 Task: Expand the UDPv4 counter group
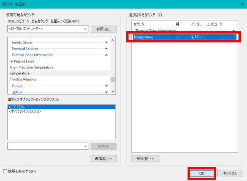coord(106,92)
